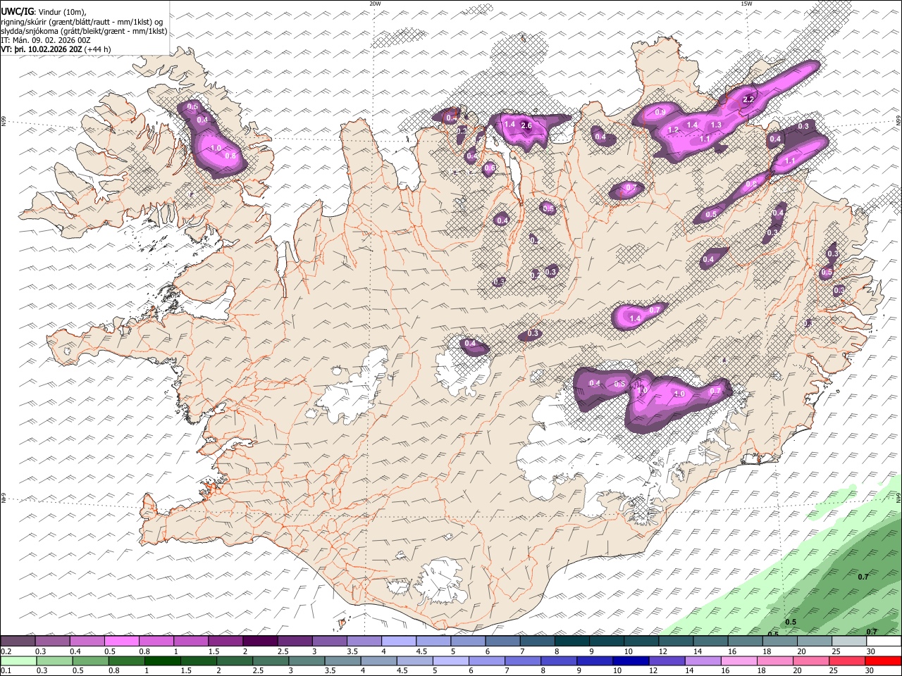The image size is (902, 676).
Task: Select the 'rigning/skúrir (grænt/blátt/rautt' header line
Action: click(x=82, y=22)
